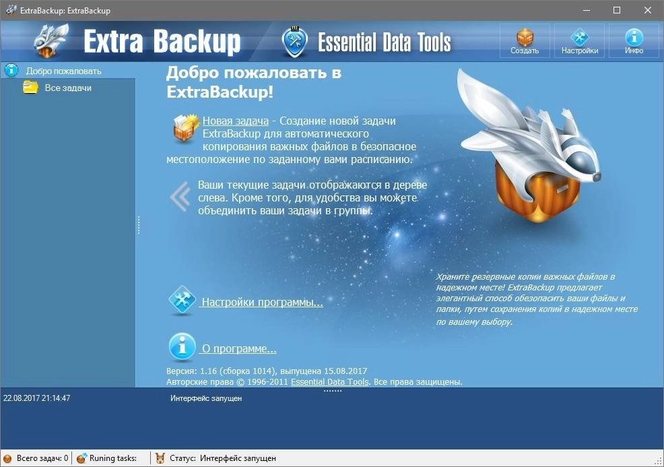Click the rabbit icon beside Статус

[160, 458]
